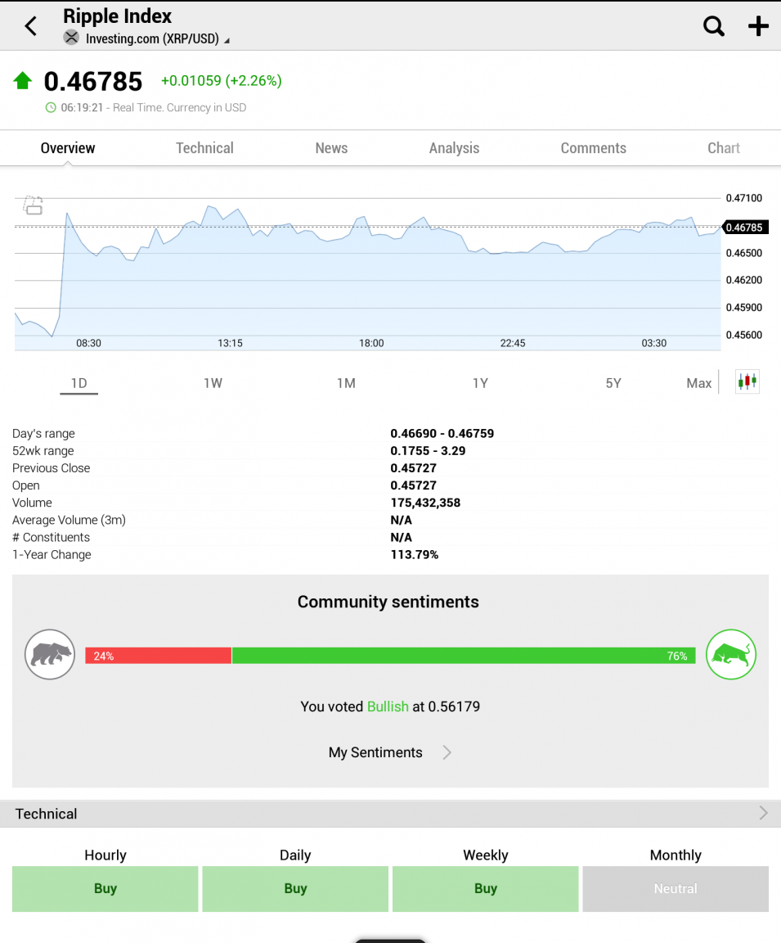The height and width of the screenshot is (943, 781).
Task: Tap the Ripple Index title
Action: [x=117, y=16]
